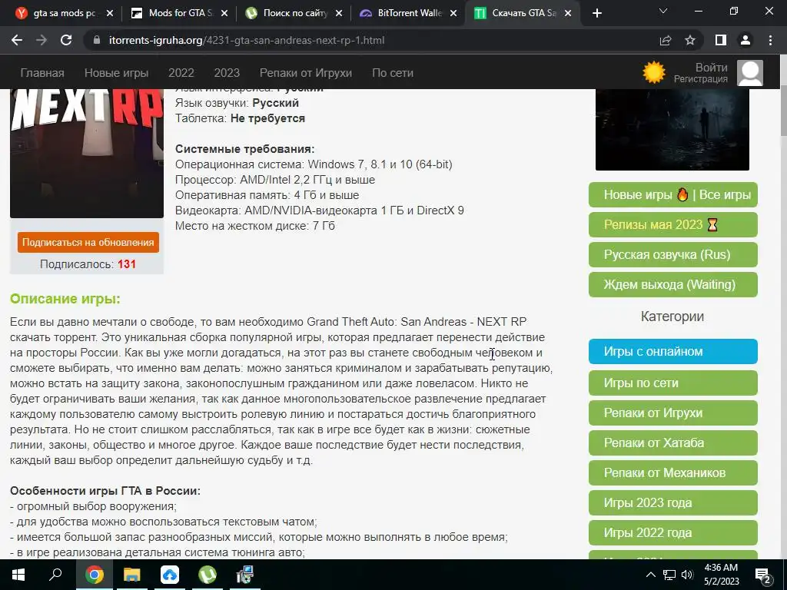The image size is (787, 590).
Task: Click the page vertical scrollbar thumb
Action: [783, 111]
